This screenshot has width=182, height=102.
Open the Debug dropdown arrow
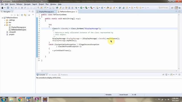78,8
